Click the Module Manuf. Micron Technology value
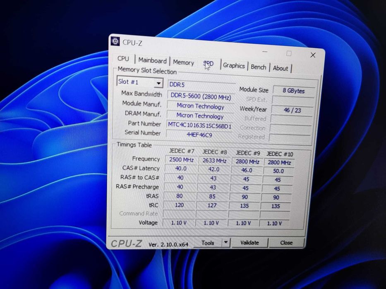The width and height of the screenshot is (386, 289). point(200,107)
